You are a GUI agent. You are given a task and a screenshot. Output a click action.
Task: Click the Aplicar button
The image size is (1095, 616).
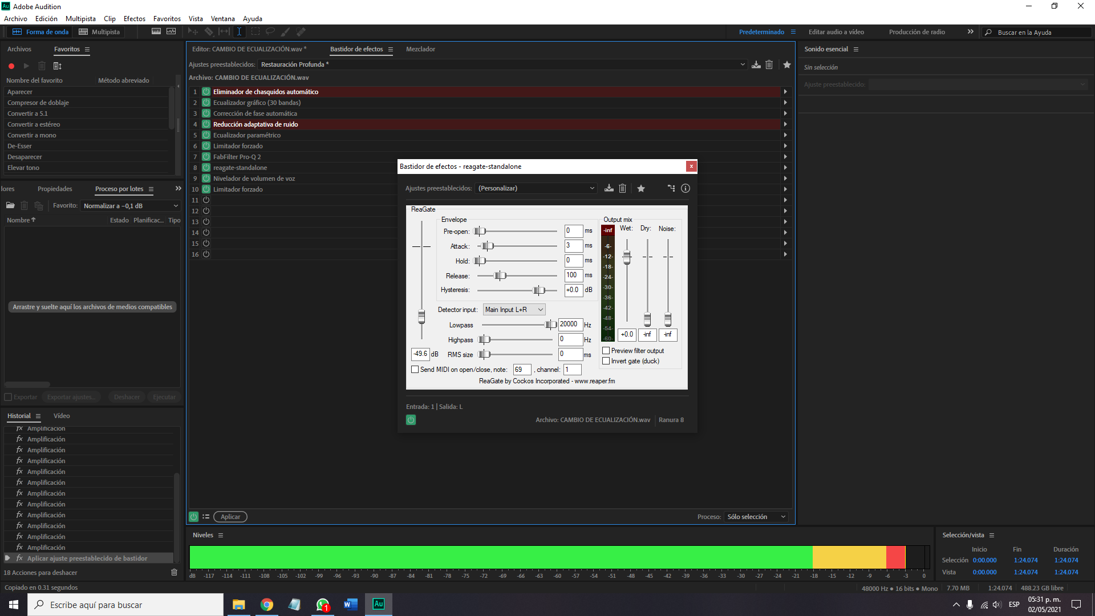click(x=230, y=517)
